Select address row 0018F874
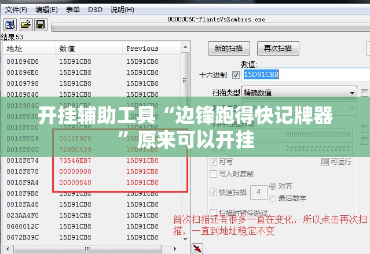This screenshot has height=254, width=370. 91,160
